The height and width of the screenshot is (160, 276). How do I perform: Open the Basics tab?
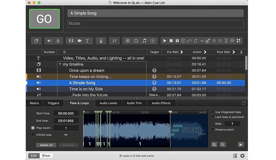click(34, 103)
